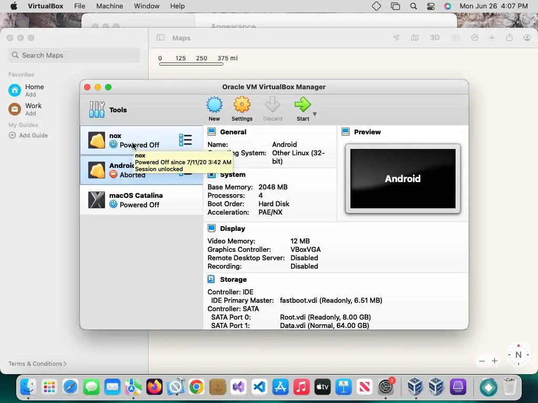Zoom out the map with minus
Viewport: 538px width, 403px height.
point(482,361)
